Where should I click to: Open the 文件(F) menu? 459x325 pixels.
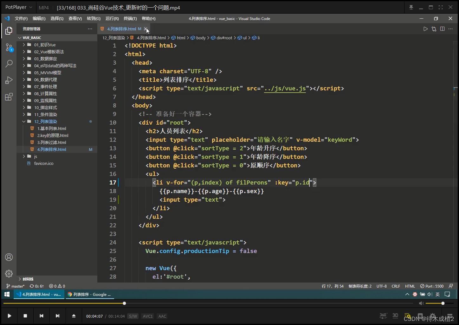click(x=21, y=19)
